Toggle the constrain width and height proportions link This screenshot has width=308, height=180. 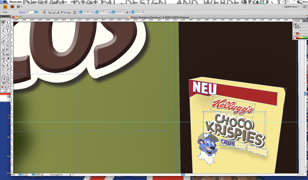pos(127,12)
